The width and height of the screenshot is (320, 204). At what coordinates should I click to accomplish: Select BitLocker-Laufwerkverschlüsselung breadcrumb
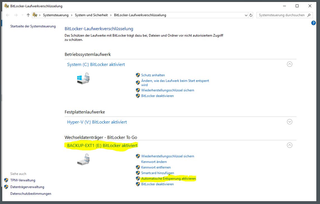click(x=140, y=15)
